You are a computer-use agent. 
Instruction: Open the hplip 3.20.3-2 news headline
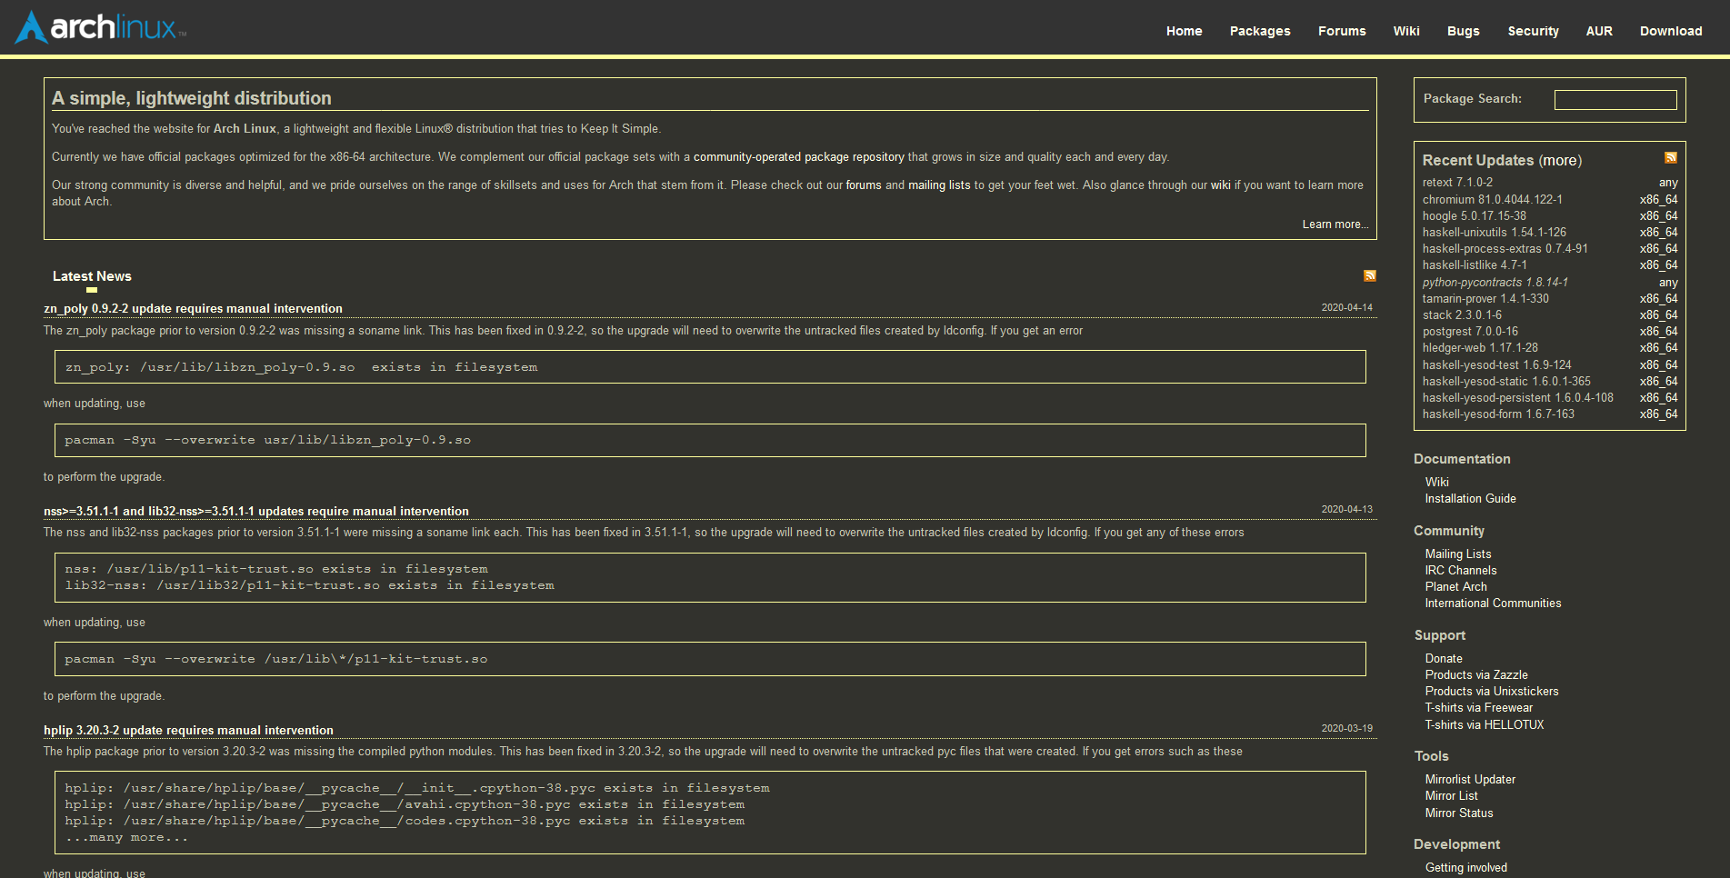(188, 731)
